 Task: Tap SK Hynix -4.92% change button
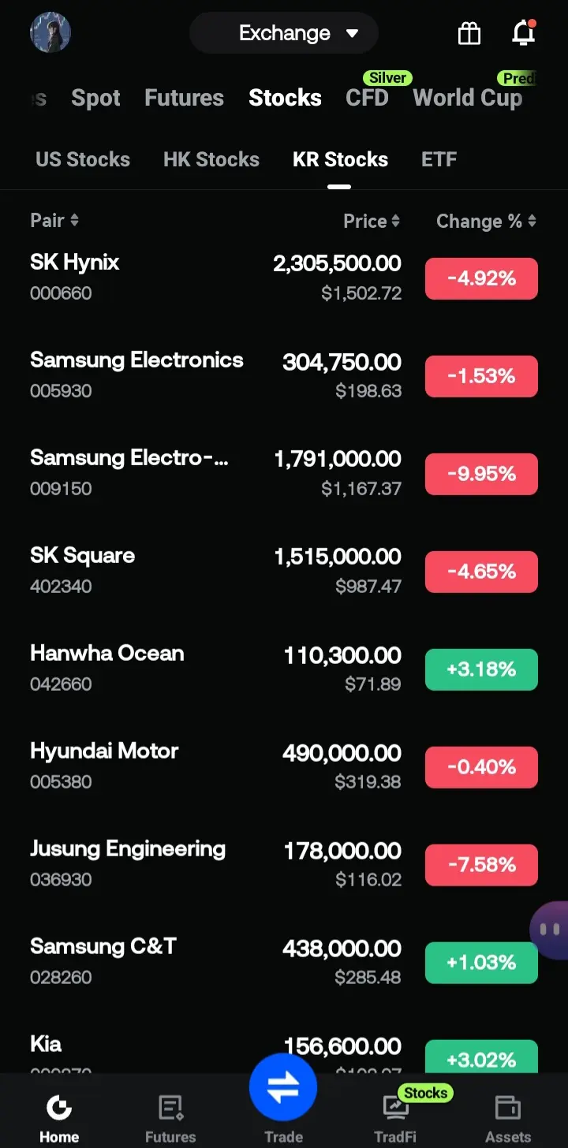[x=481, y=278]
